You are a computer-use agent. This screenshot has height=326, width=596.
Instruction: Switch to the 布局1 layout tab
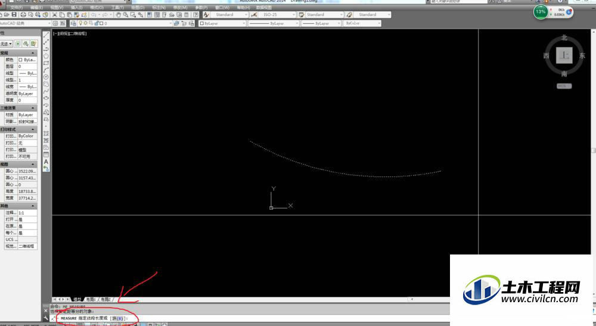coord(91,299)
